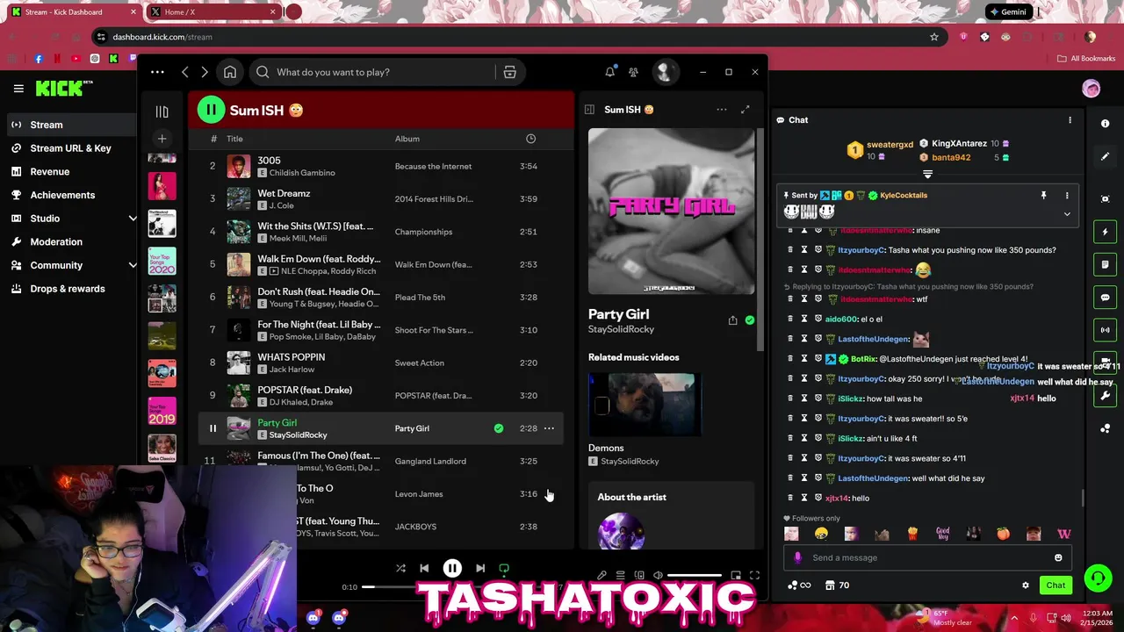
Task: Click the white pause button in player bar
Action: click(x=452, y=568)
